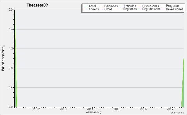Click the Otros legend label
Screen dimensions: 187x115
pyautogui.click(x=108, y=9)
